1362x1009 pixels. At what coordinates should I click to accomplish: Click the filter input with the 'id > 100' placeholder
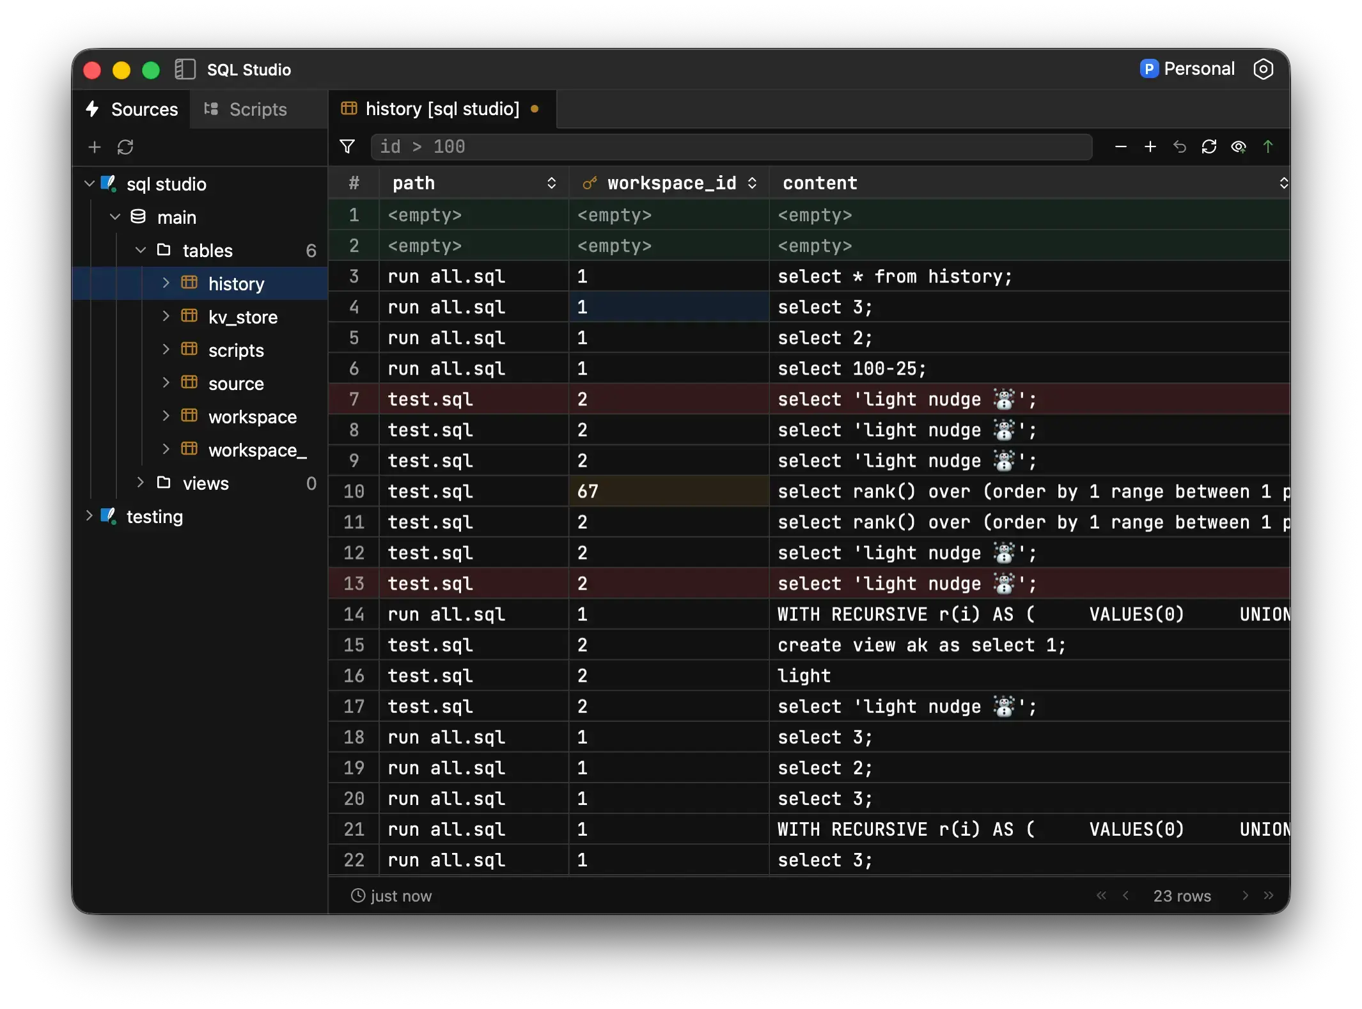730,147
